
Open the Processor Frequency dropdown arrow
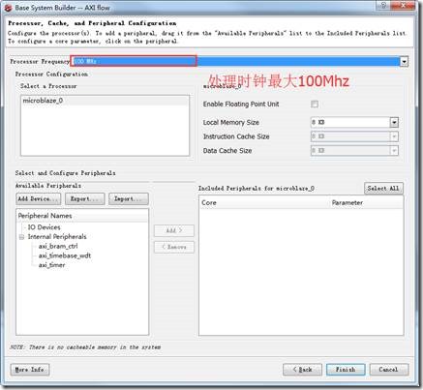(x=404, y=62)
